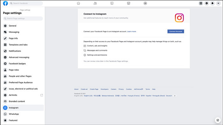
Task: Switch language to Bahasa Indonesia
Action: point(108,96)
